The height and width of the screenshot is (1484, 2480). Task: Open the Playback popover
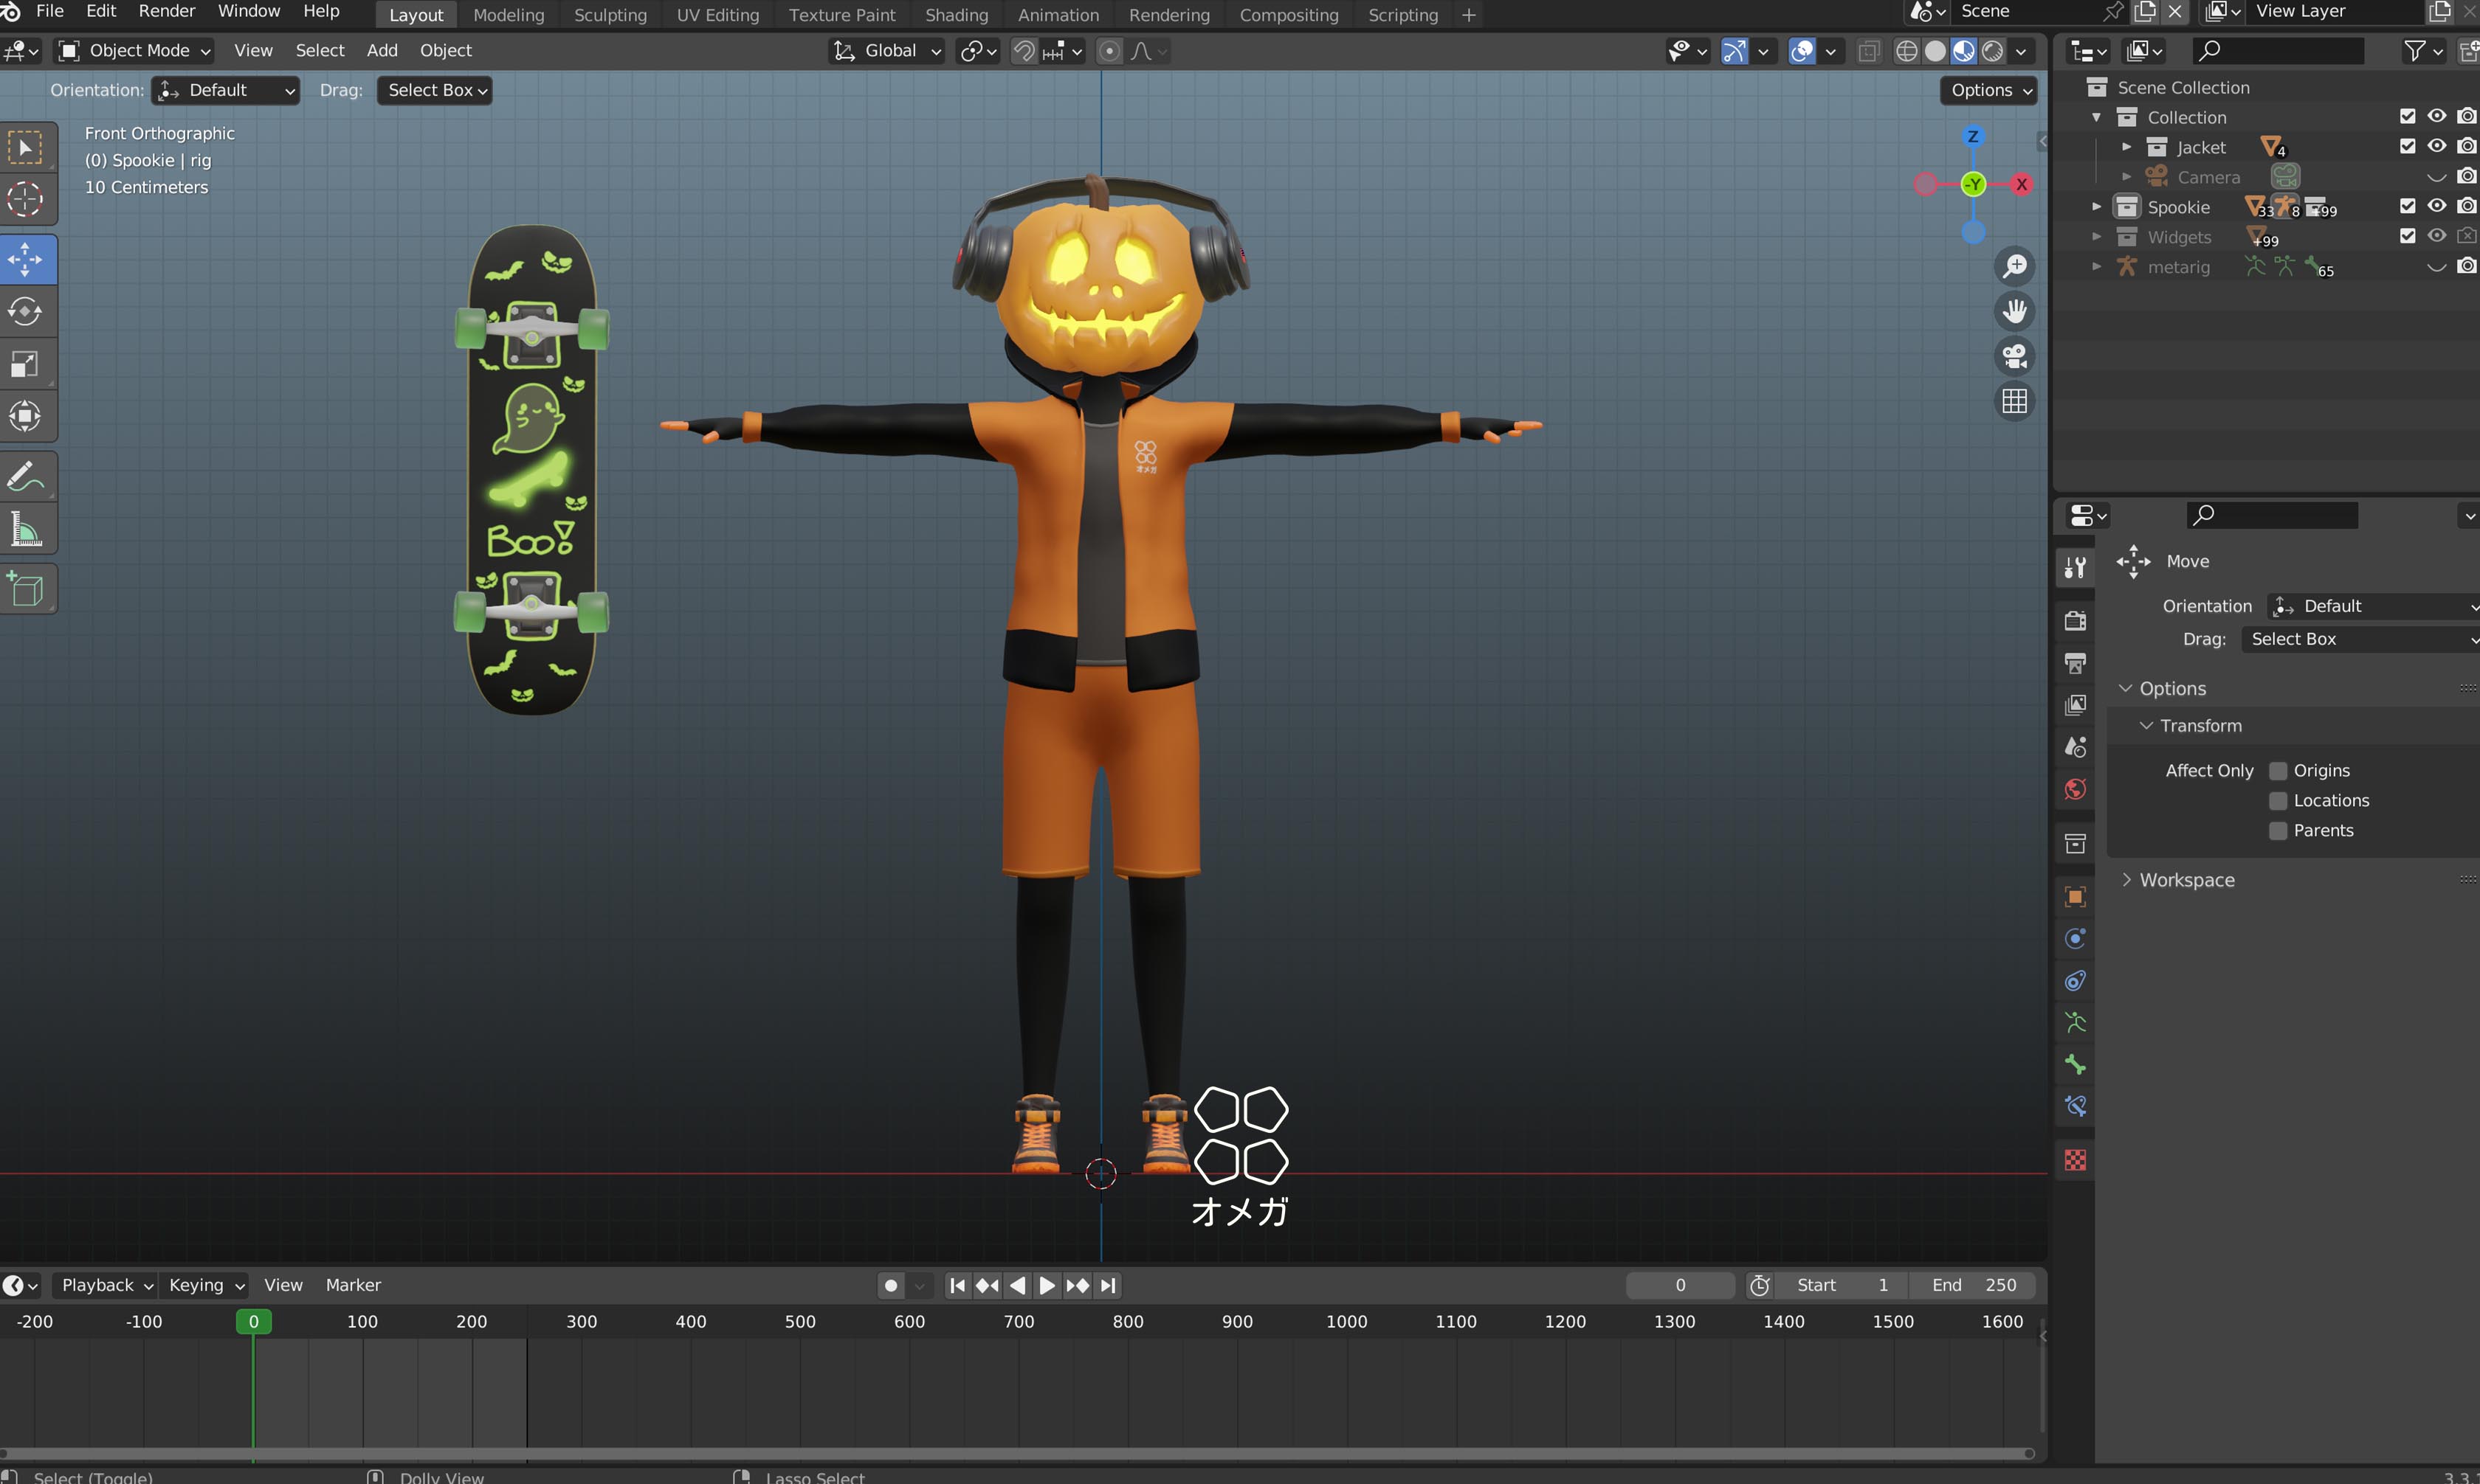(106, 1285)
